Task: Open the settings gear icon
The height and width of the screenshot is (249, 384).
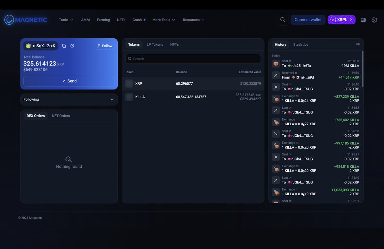Action: click(374, 20)
